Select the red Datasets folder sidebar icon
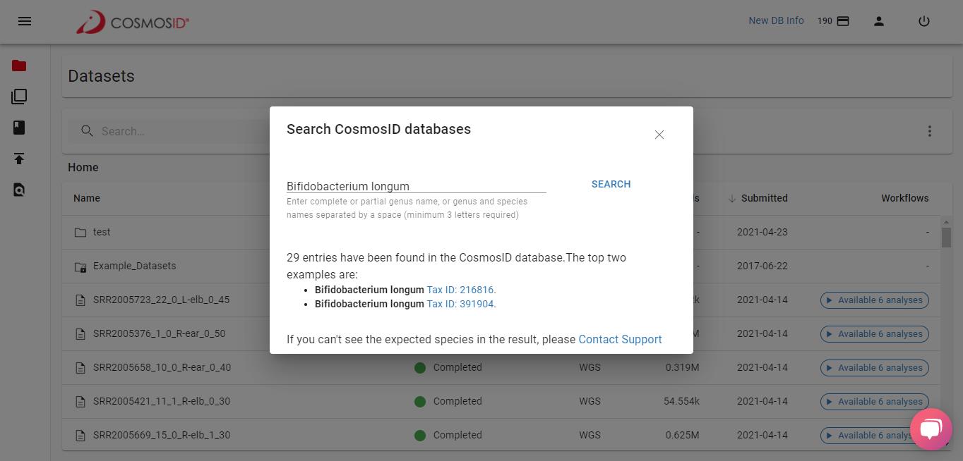 (19, 66)
